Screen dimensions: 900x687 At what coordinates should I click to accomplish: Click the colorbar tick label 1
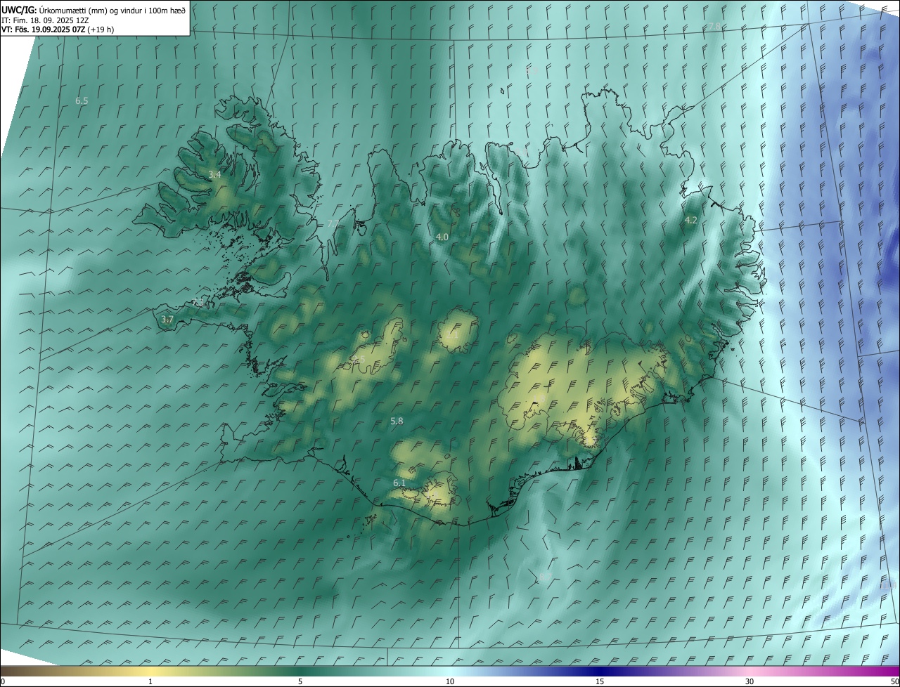(150, 681)
